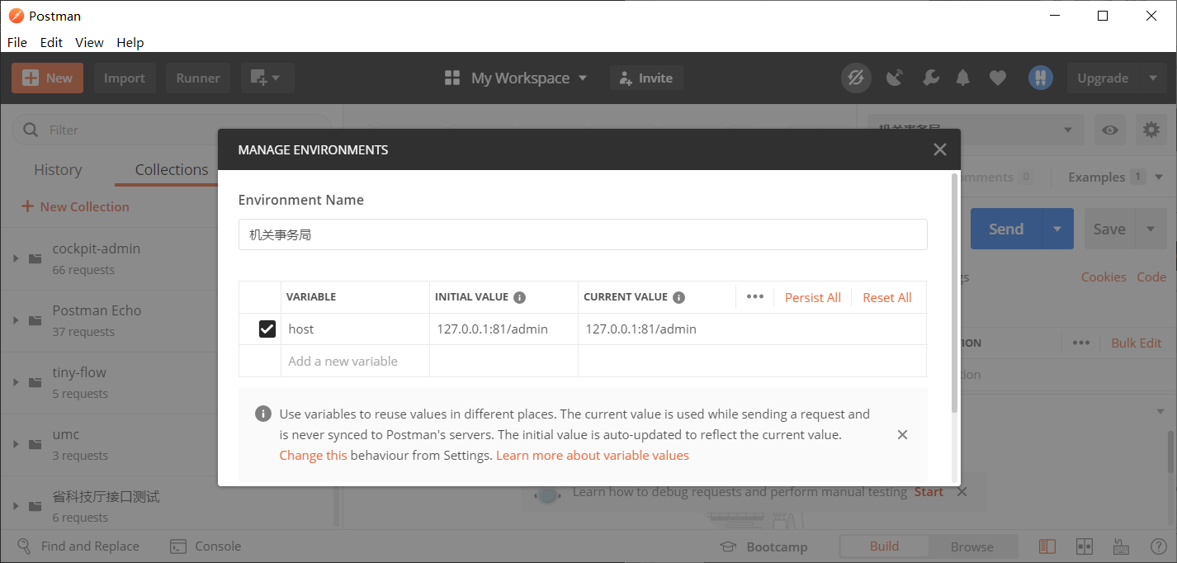The image size is (1177, 563).
Task: Expand the umc collection
Action: point(16,444)
